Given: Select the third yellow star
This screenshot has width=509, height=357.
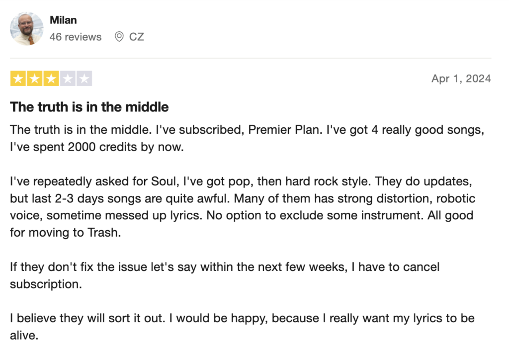Looking at the screenshot, I should click(x=51, y=79).
